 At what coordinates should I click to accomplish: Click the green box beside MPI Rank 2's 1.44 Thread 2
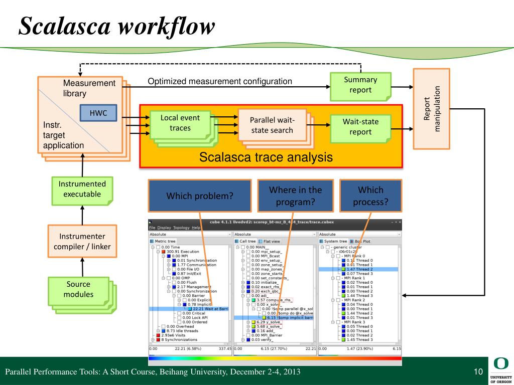[x=343, y=313]
